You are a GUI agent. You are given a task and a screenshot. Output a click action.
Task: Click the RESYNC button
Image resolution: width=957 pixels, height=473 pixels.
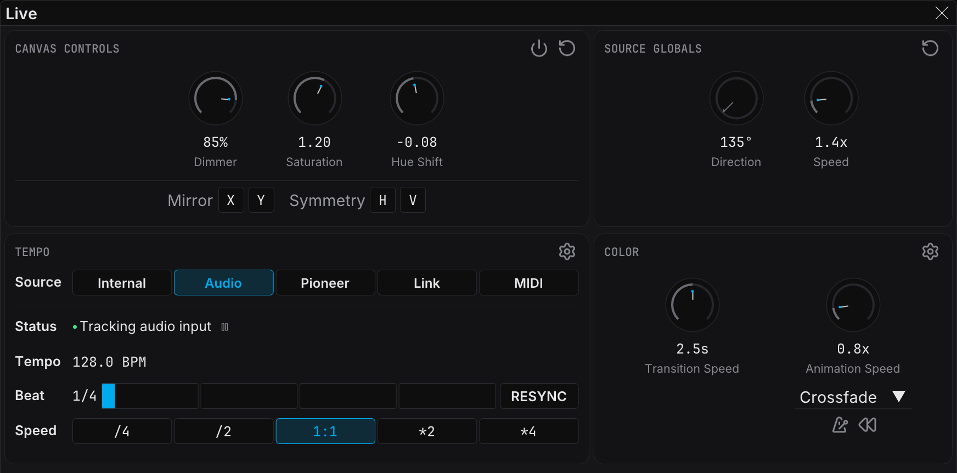click(x=539, y=396)
